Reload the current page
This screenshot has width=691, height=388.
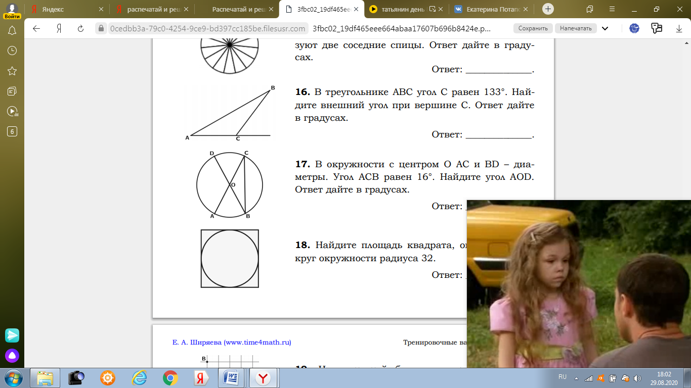point(80,28)
